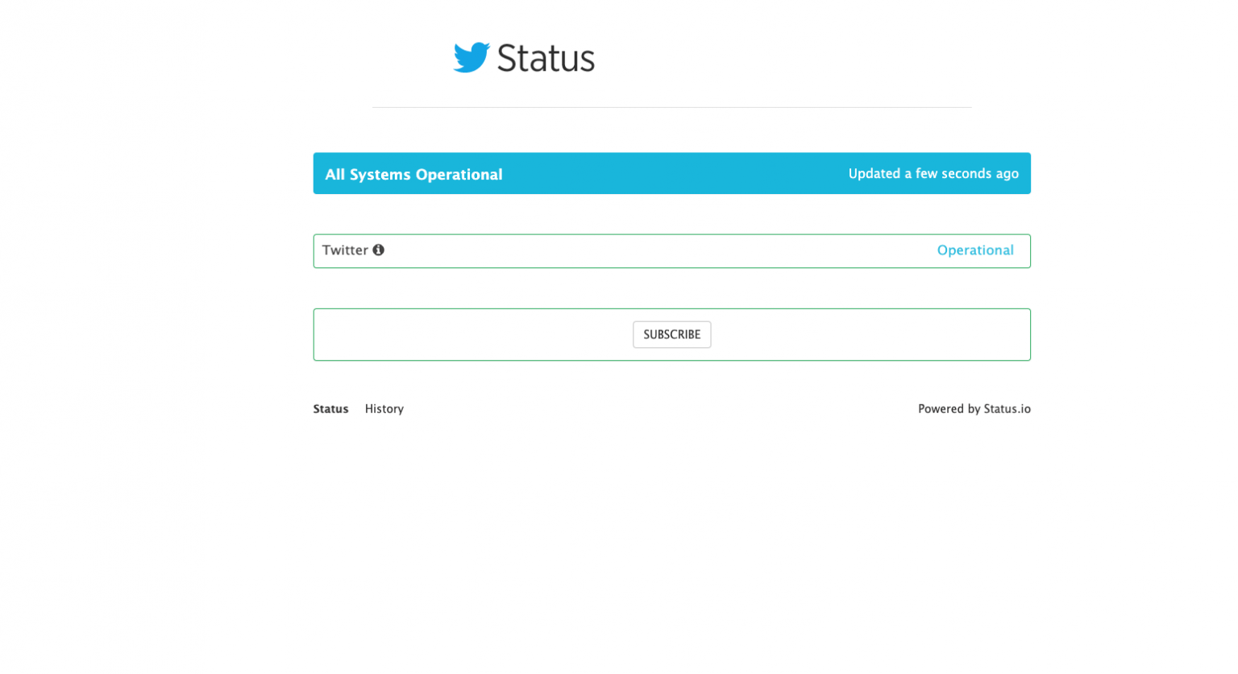Viewport: 1238px width, 674px height.
Task: Click the All Systems Operational text
Action: pos(413,174)
